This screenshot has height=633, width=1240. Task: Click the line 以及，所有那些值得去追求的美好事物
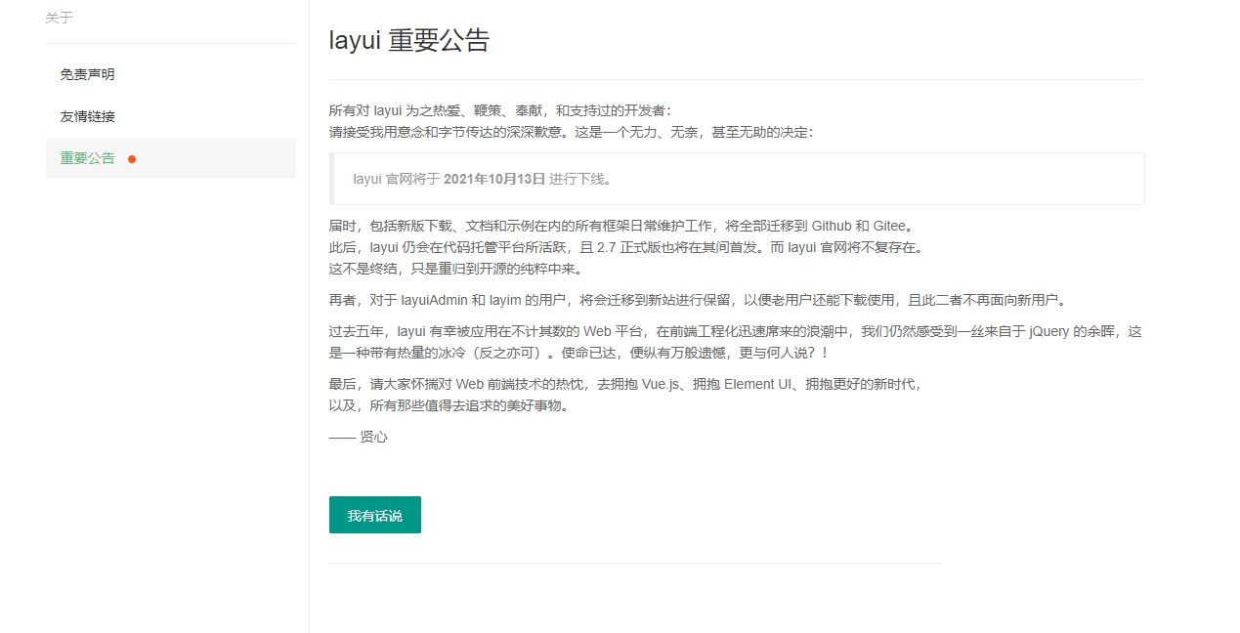(x=449, y=405)
